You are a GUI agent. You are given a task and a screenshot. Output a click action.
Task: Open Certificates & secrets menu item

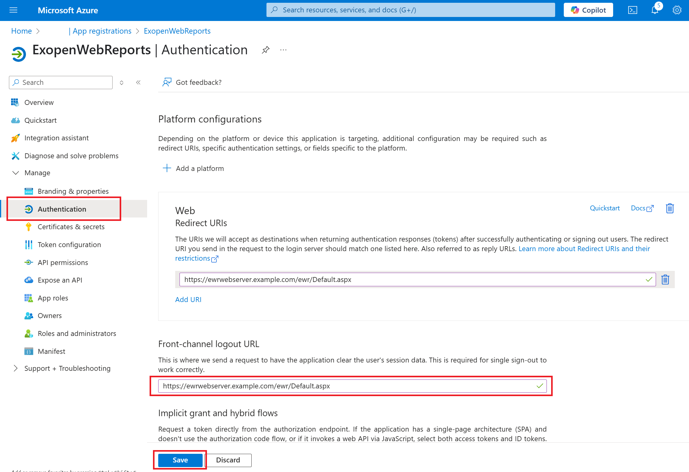(71, 227)
